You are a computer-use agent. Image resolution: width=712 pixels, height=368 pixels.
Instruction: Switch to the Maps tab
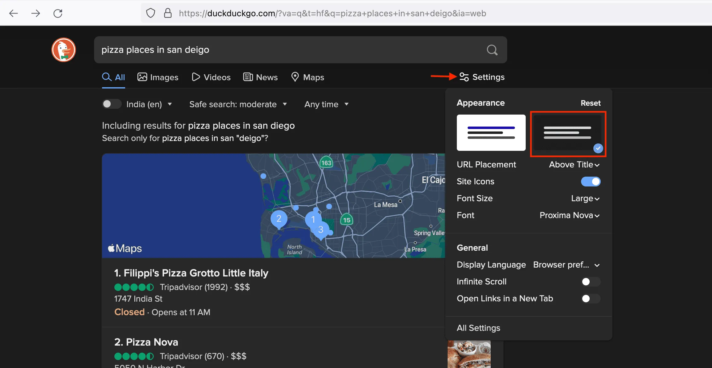pyautogui.click(x=307, y=77)
